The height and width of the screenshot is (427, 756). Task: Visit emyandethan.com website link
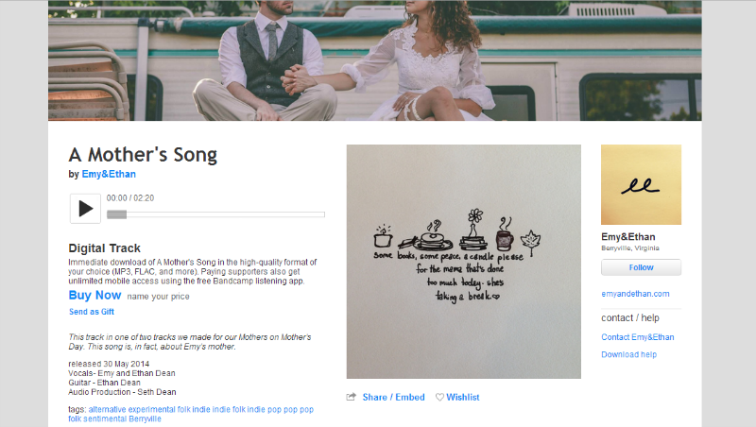tap(635, 294)
